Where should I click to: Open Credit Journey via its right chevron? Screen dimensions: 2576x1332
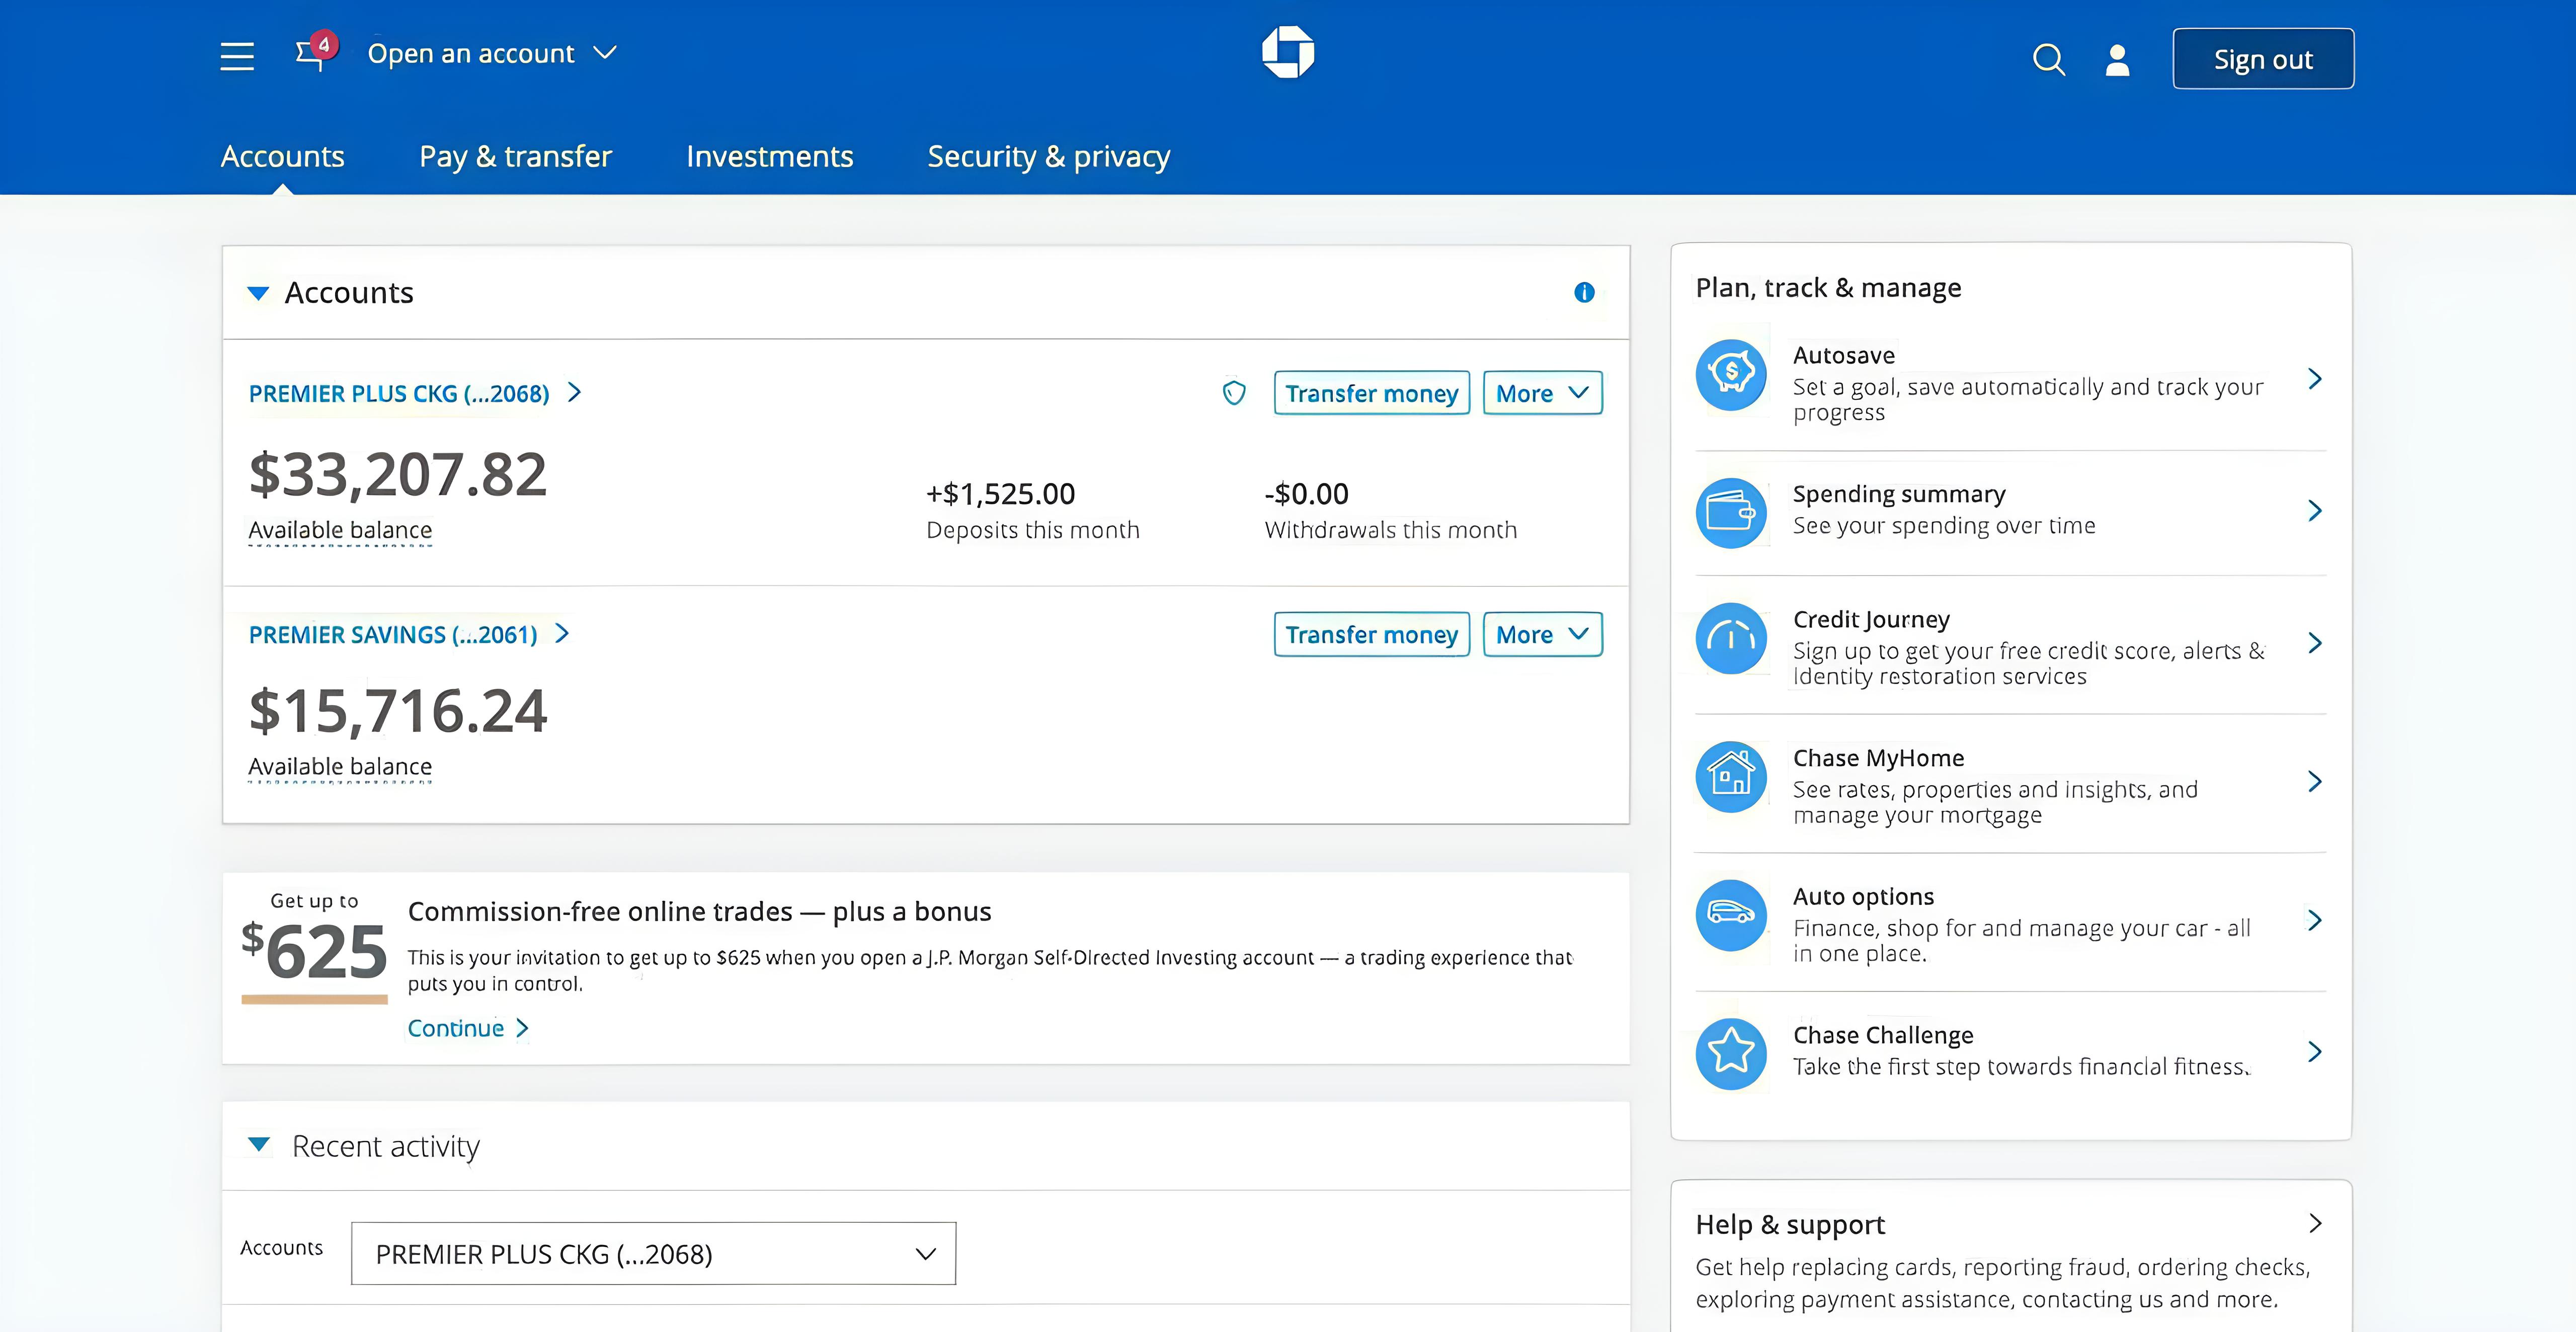click(x=2314, y=643)
